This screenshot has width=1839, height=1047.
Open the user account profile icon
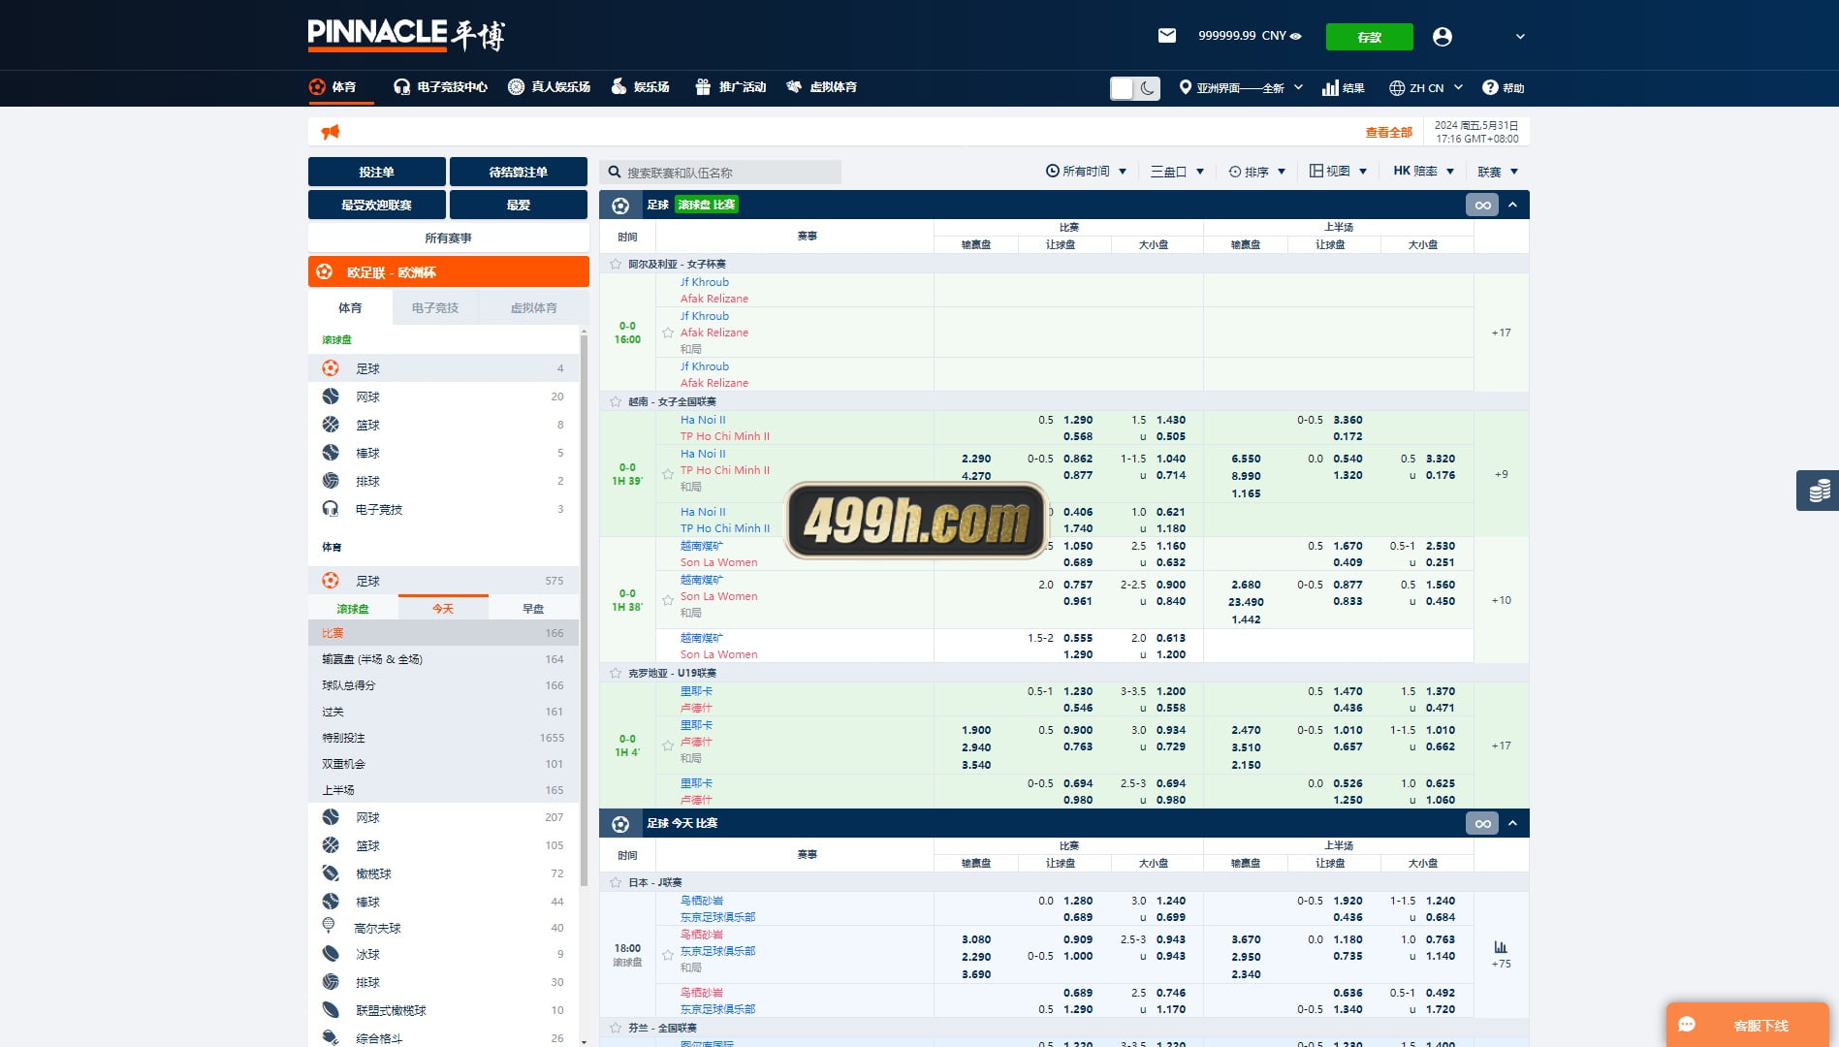1443,37
